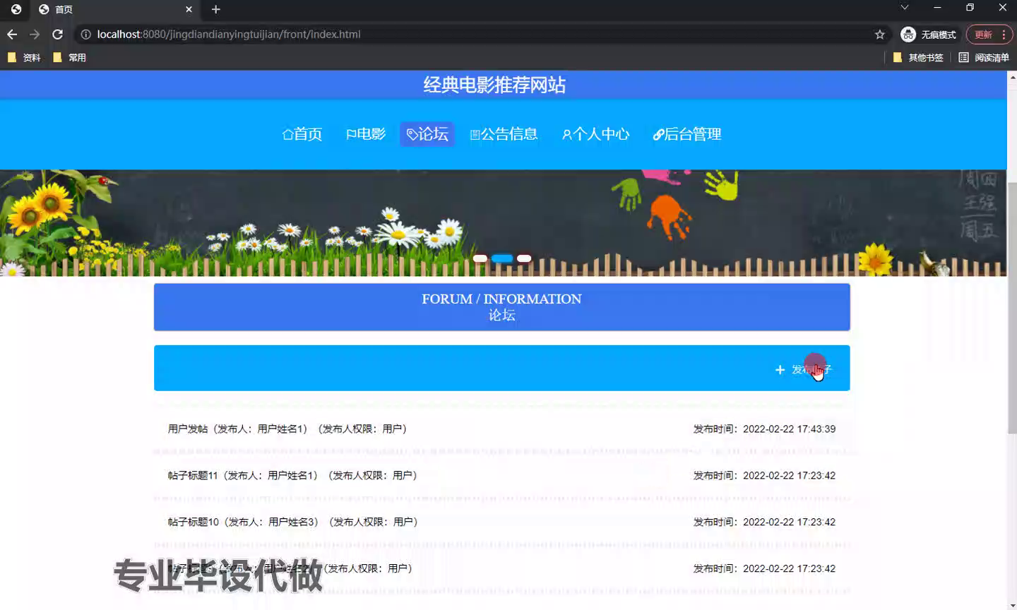
Task: Open the 个人中心 personal center menu
Action: pos(595,134)
